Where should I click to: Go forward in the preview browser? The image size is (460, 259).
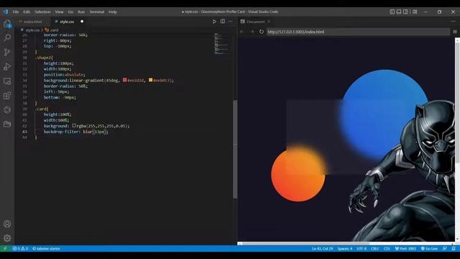(252, 32)
